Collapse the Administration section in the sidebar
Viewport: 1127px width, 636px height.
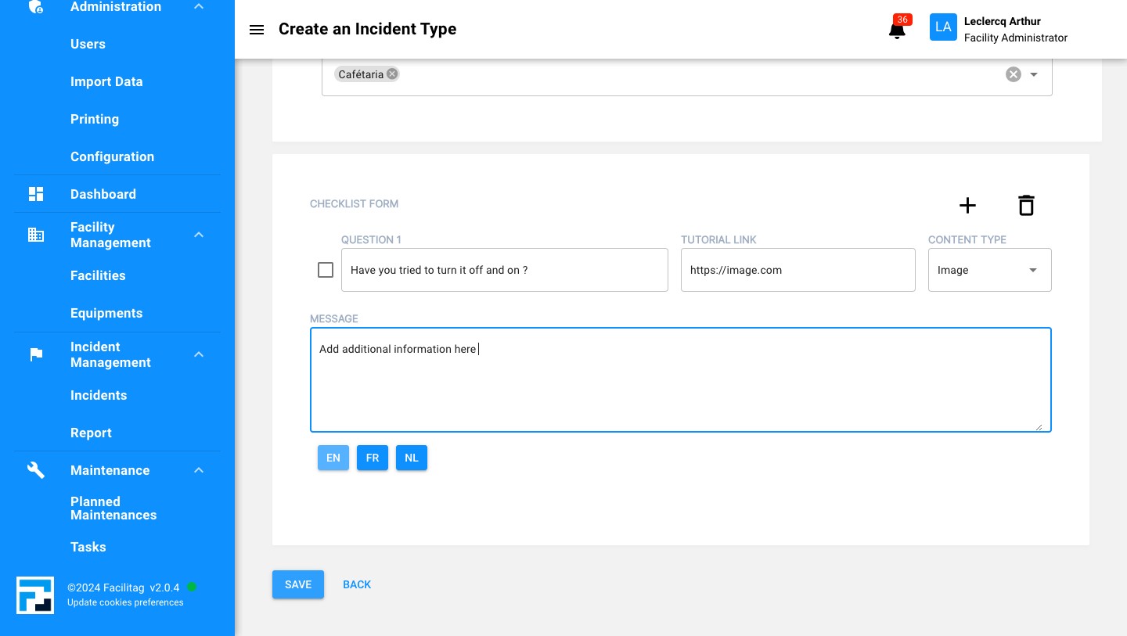coord(199,6)
